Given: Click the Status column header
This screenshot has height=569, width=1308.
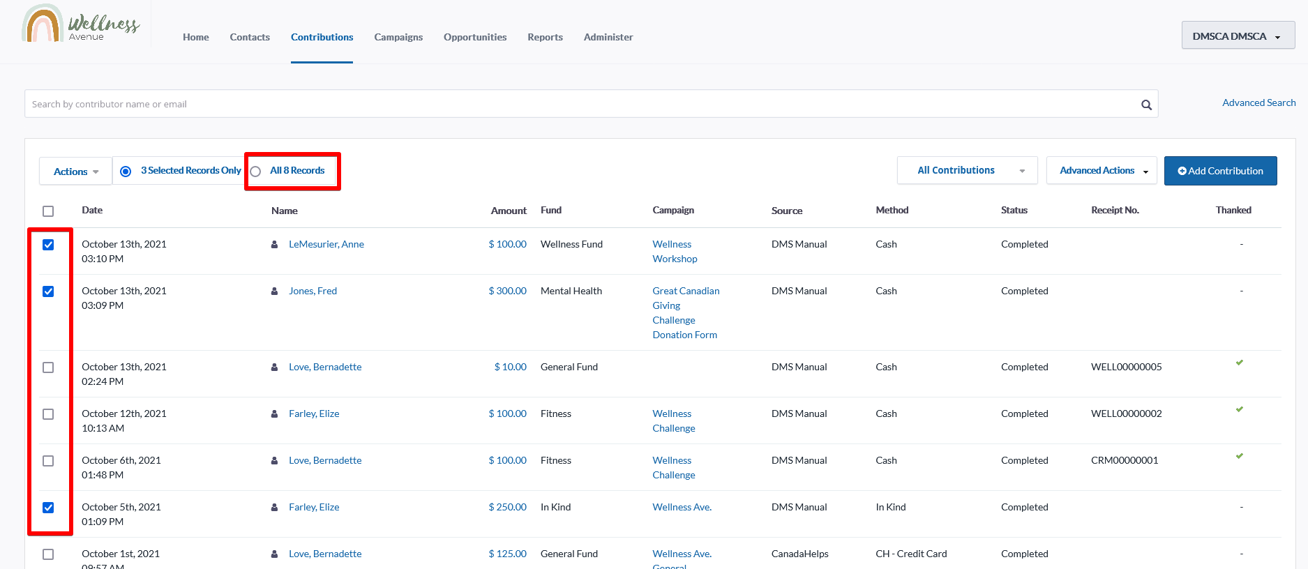Looking at the screenshot, I should coord(1014,210).
